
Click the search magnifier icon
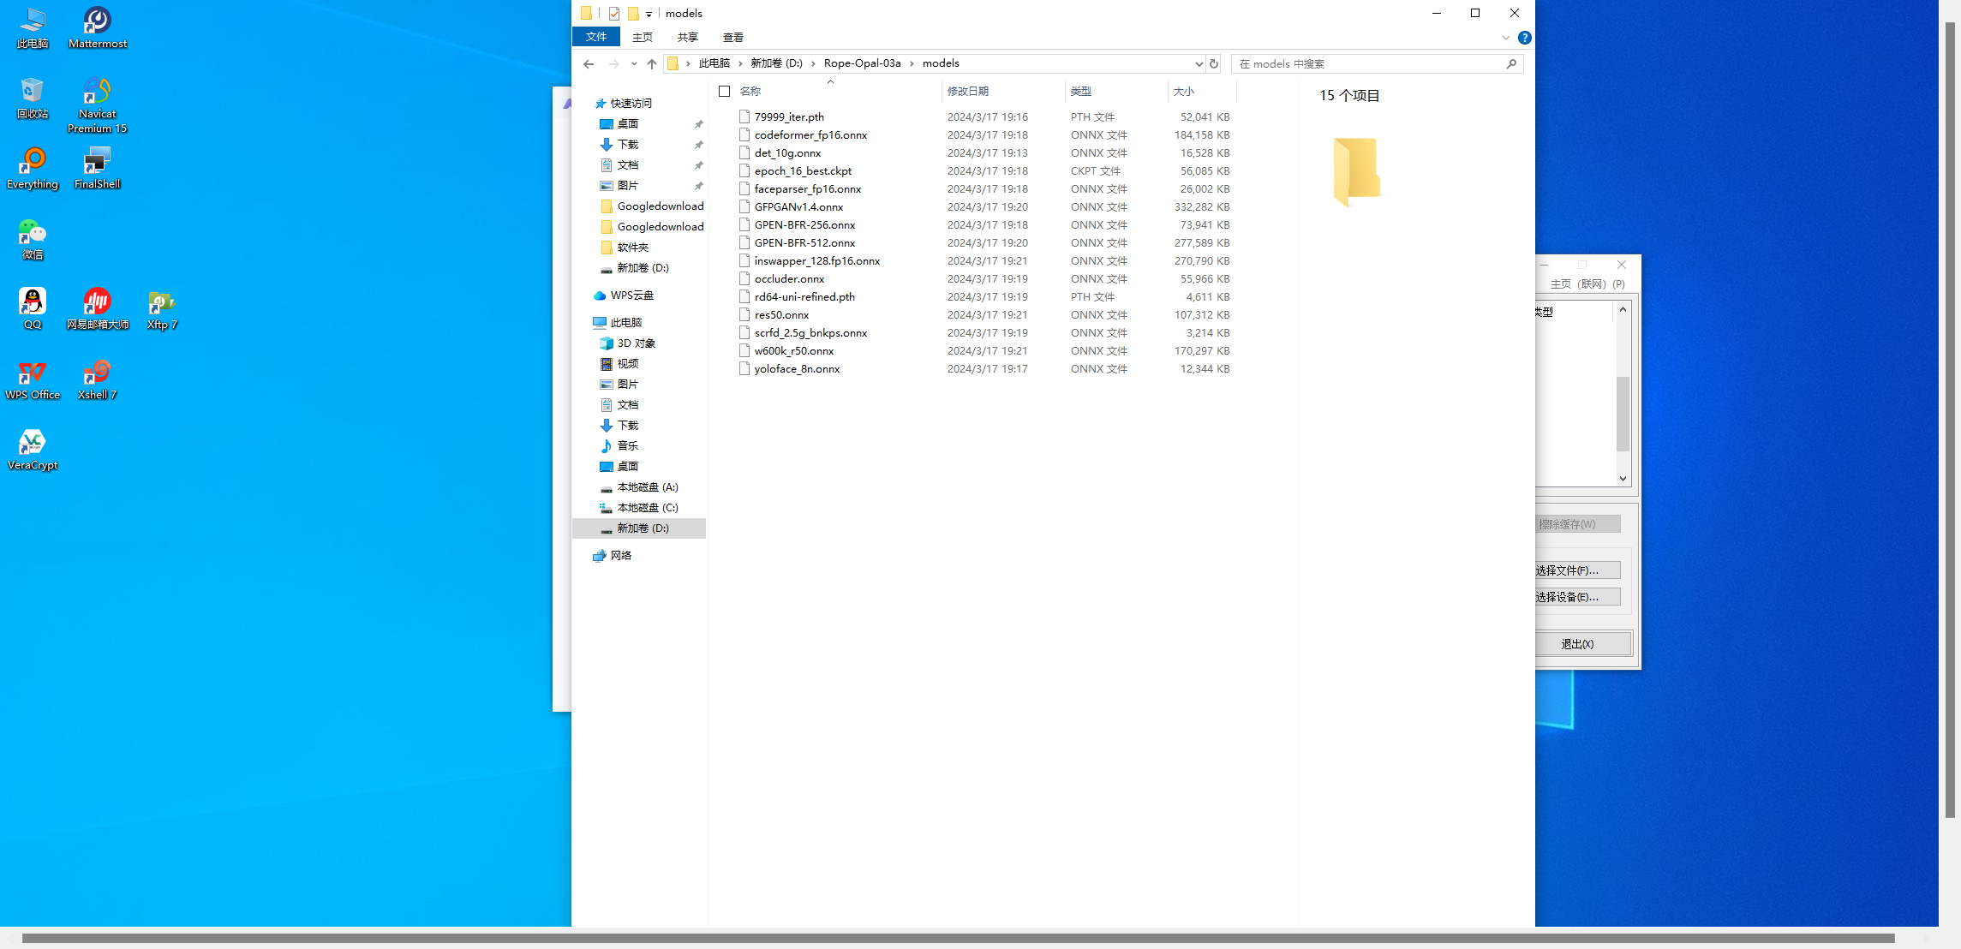[1511, 64]
